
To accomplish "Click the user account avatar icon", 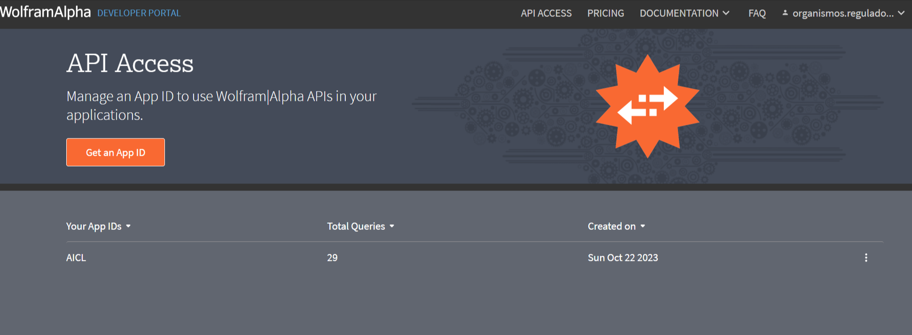I will click(x=785, y=13).
